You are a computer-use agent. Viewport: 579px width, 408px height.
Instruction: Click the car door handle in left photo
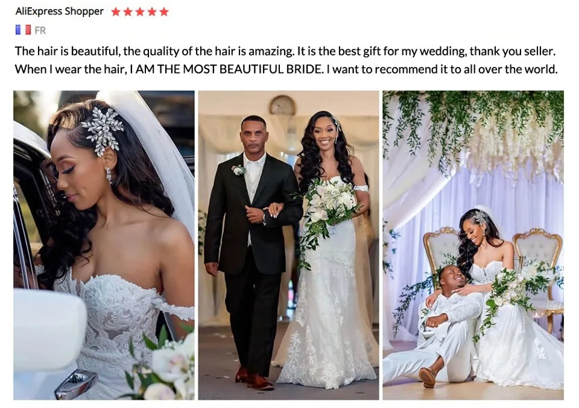76,384
